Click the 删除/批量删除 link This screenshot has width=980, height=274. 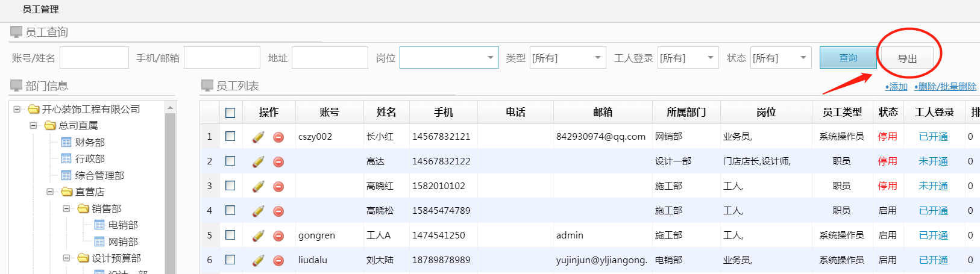tap(945, 87)
